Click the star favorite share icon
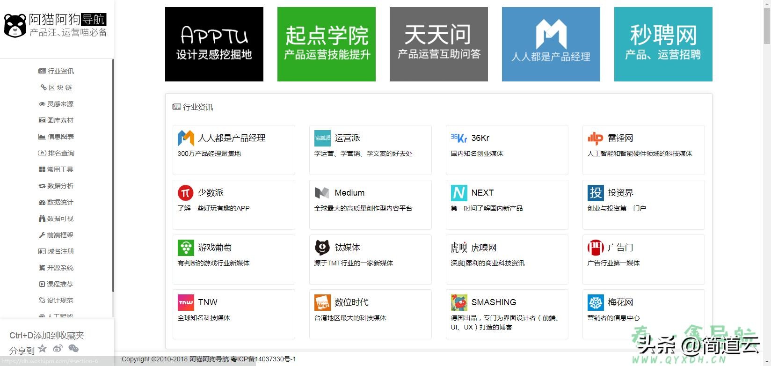This screenshot has height=366, width=771. 43,348
